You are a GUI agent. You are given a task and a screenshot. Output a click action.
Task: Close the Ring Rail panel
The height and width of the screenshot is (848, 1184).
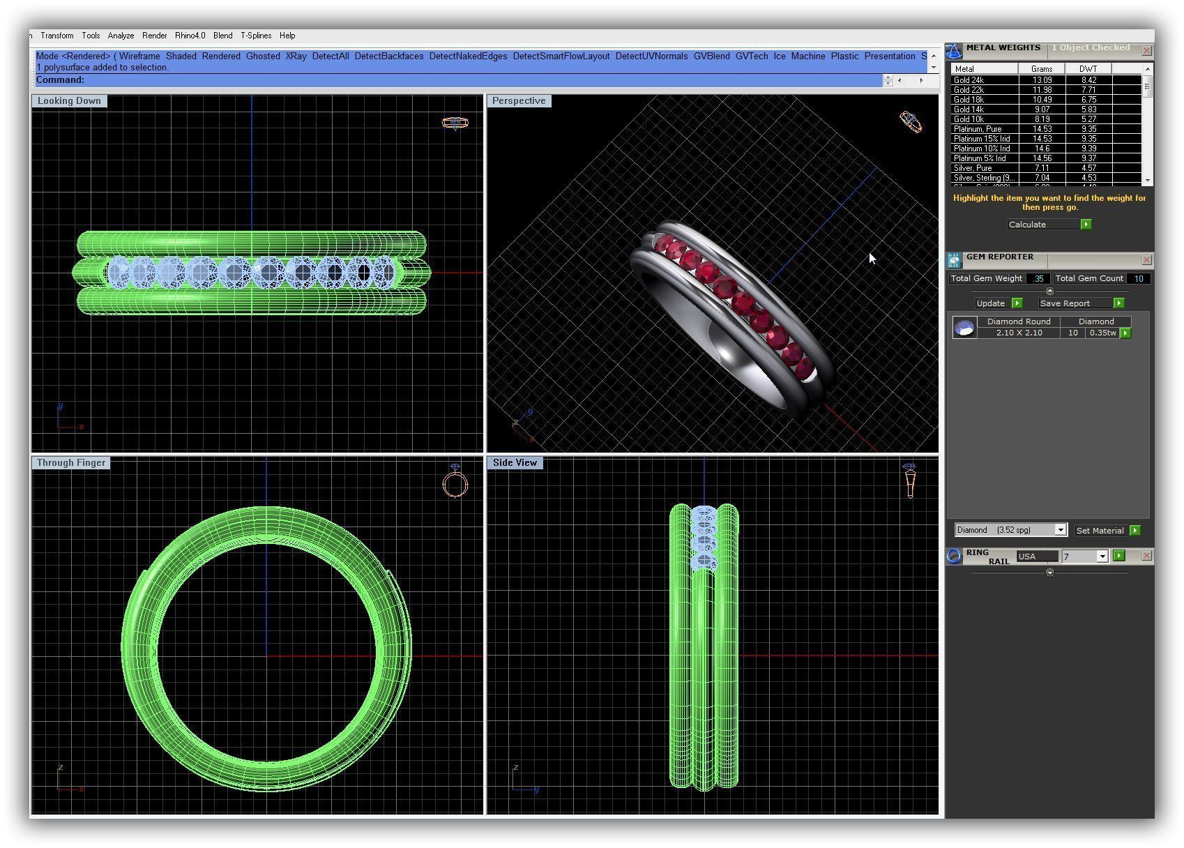1146,556
